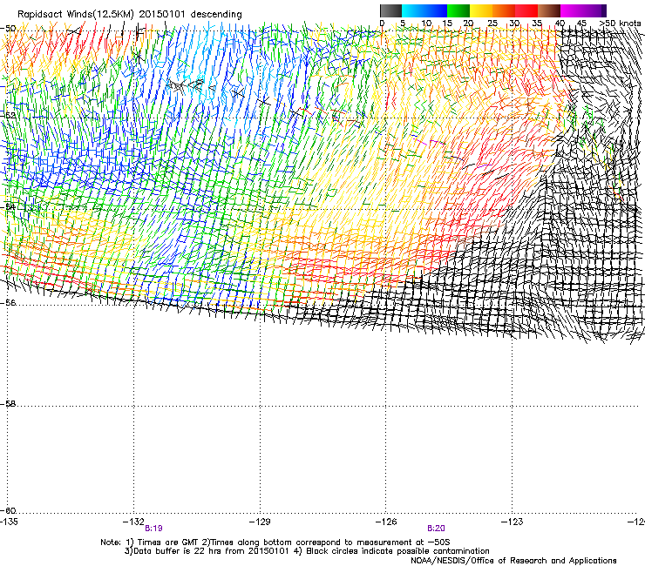This screenshot has height=566, width=645.
Task: Click the orange 25-30 knots legend color
Action: pos(504,10)
